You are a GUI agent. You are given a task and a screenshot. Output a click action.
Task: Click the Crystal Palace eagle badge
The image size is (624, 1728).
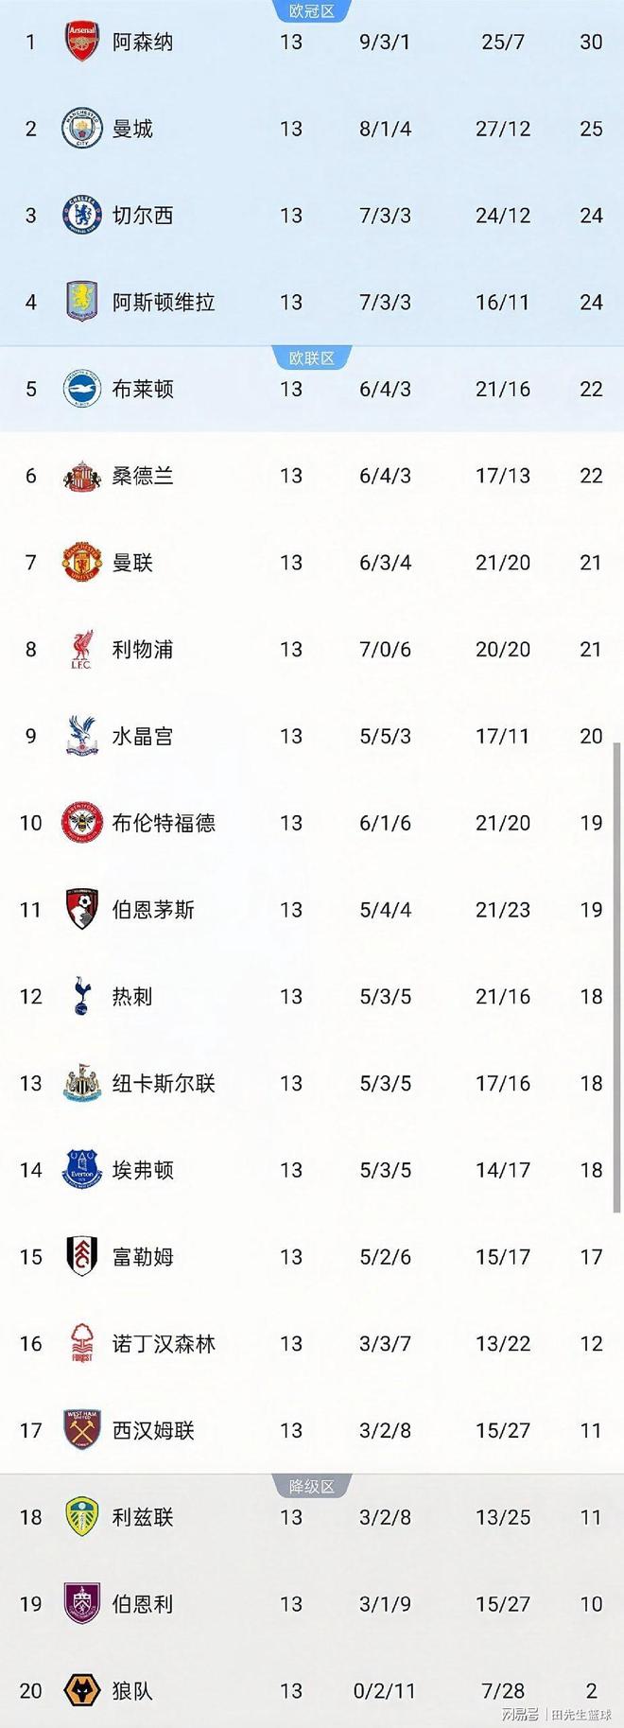(x=82, y=736)
